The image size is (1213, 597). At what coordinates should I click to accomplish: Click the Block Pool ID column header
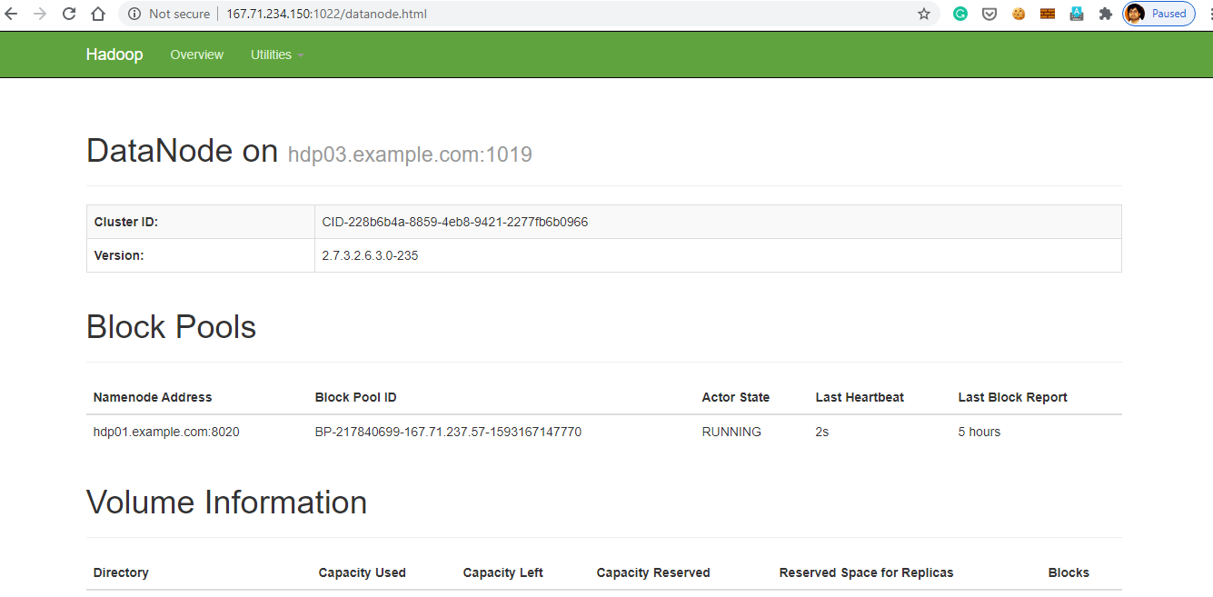click(355, 397)
